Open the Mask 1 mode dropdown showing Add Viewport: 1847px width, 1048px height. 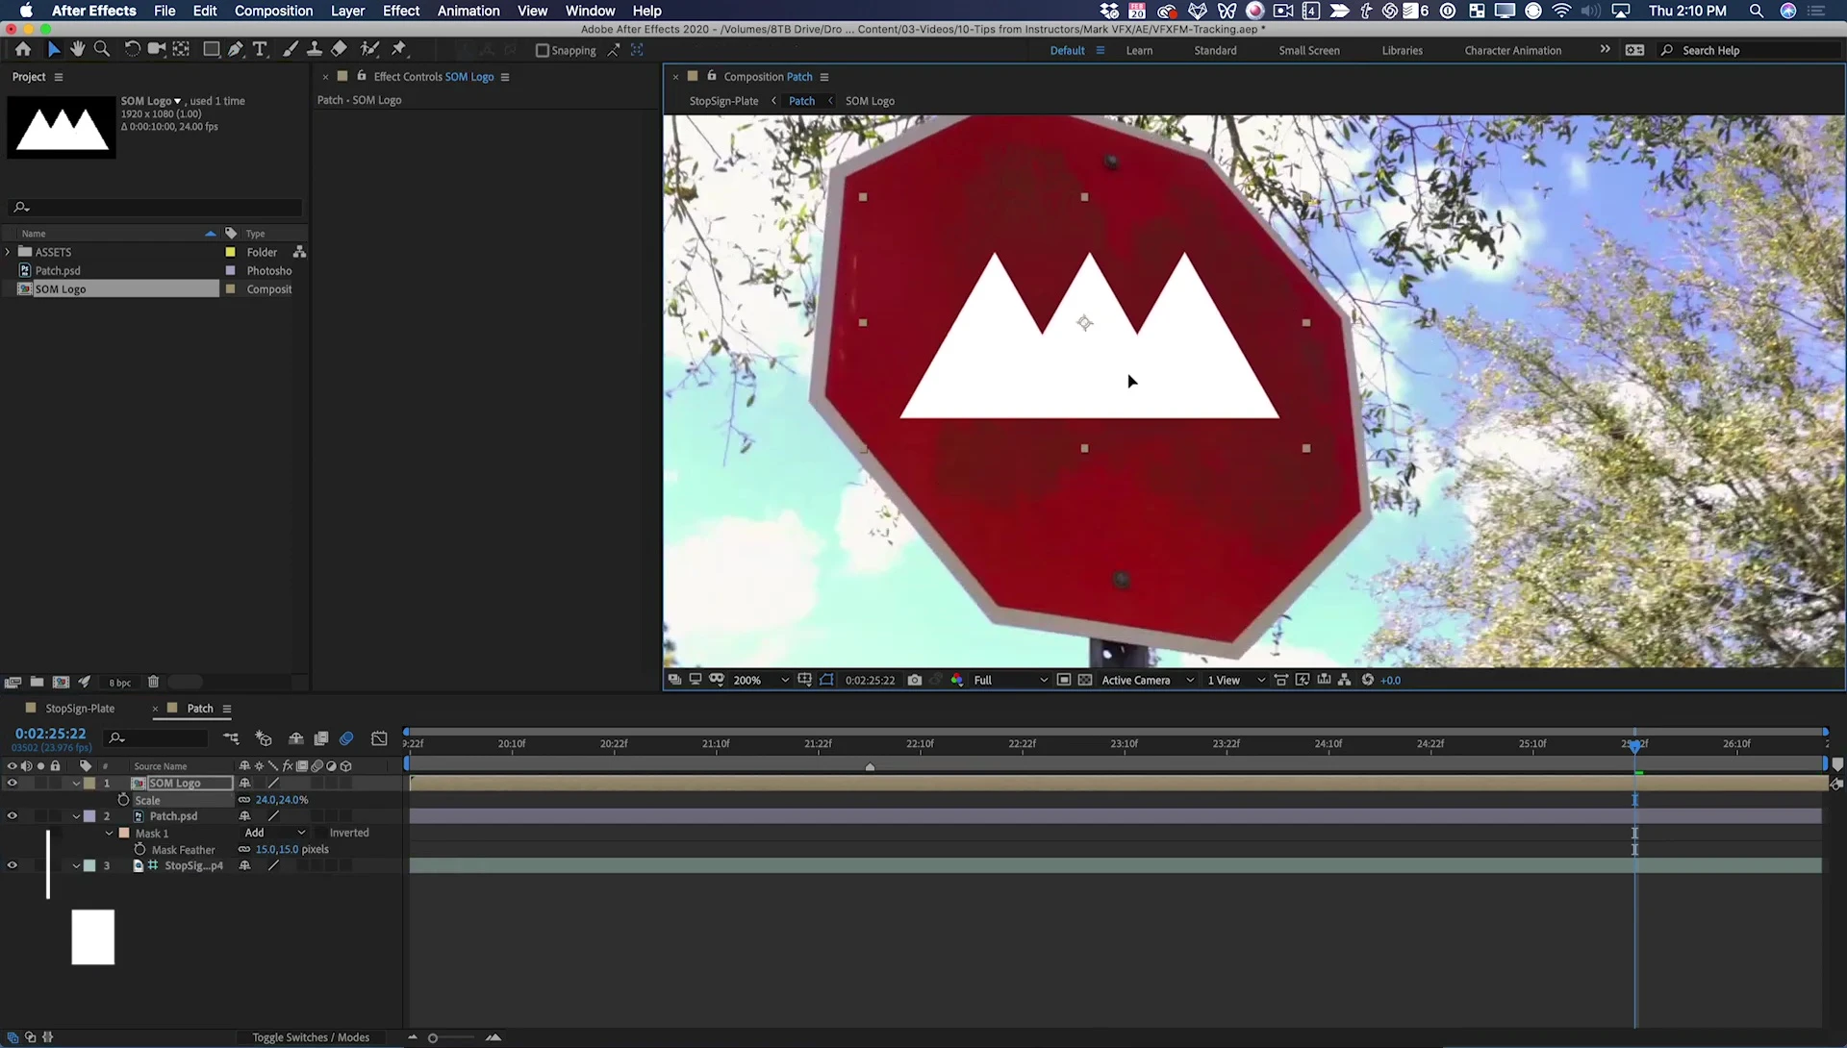(275, 833)
